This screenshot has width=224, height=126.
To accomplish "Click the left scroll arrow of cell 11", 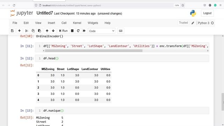I will (44, 51).
